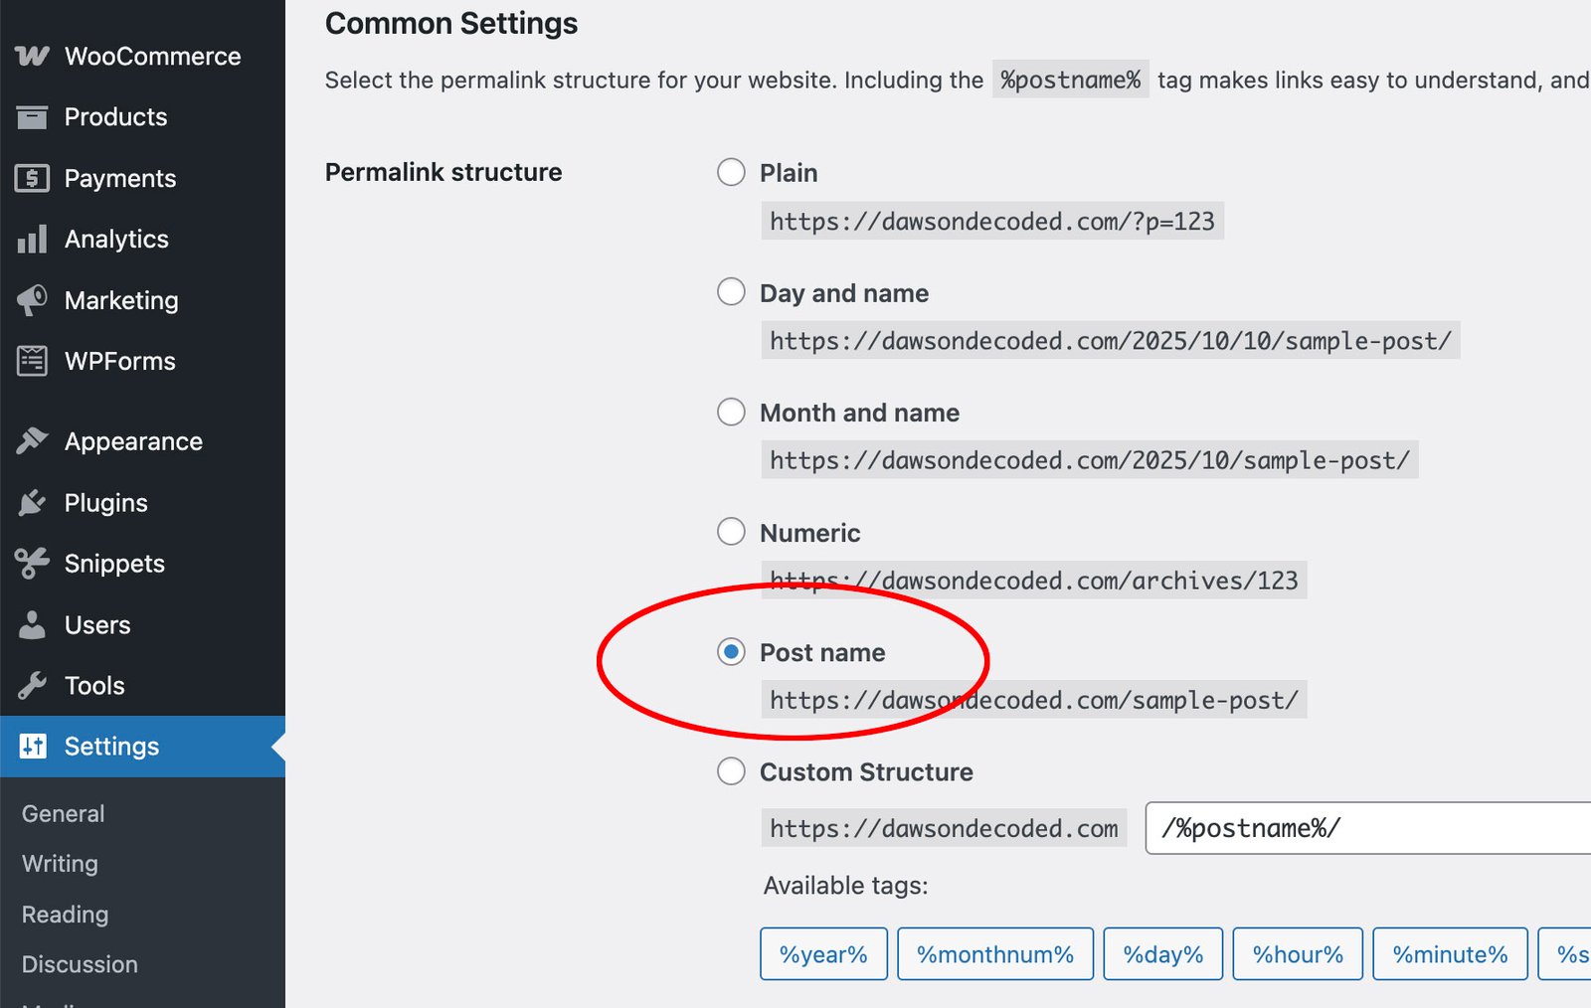Click the Payments dollar icon

coord(32,179)
